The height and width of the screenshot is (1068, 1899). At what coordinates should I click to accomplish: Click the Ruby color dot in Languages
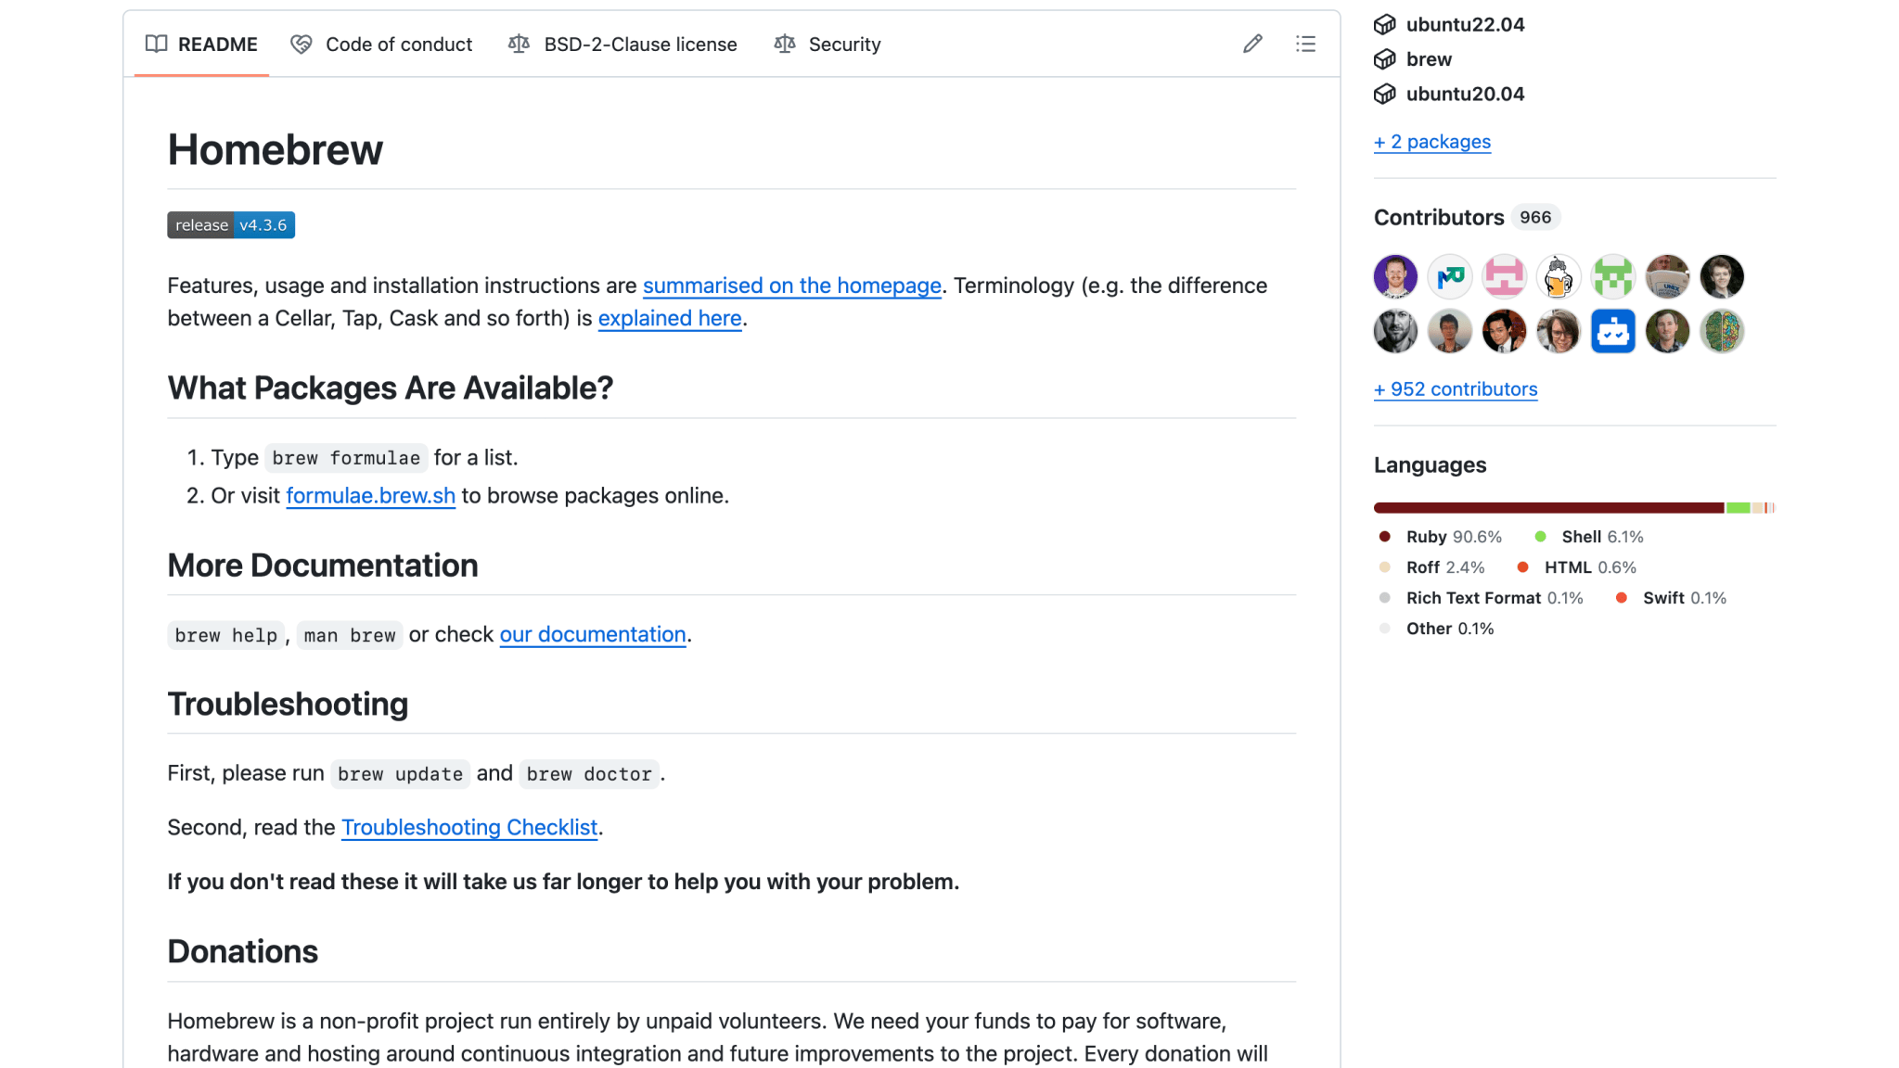pyautogui.click(x=1383, y=537)
